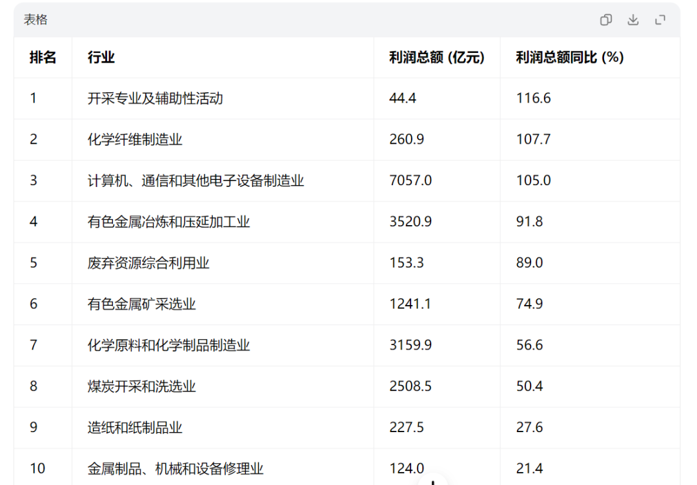Click the profit value 1241.1
697x485 pixels.
click(x=410, y=304)
